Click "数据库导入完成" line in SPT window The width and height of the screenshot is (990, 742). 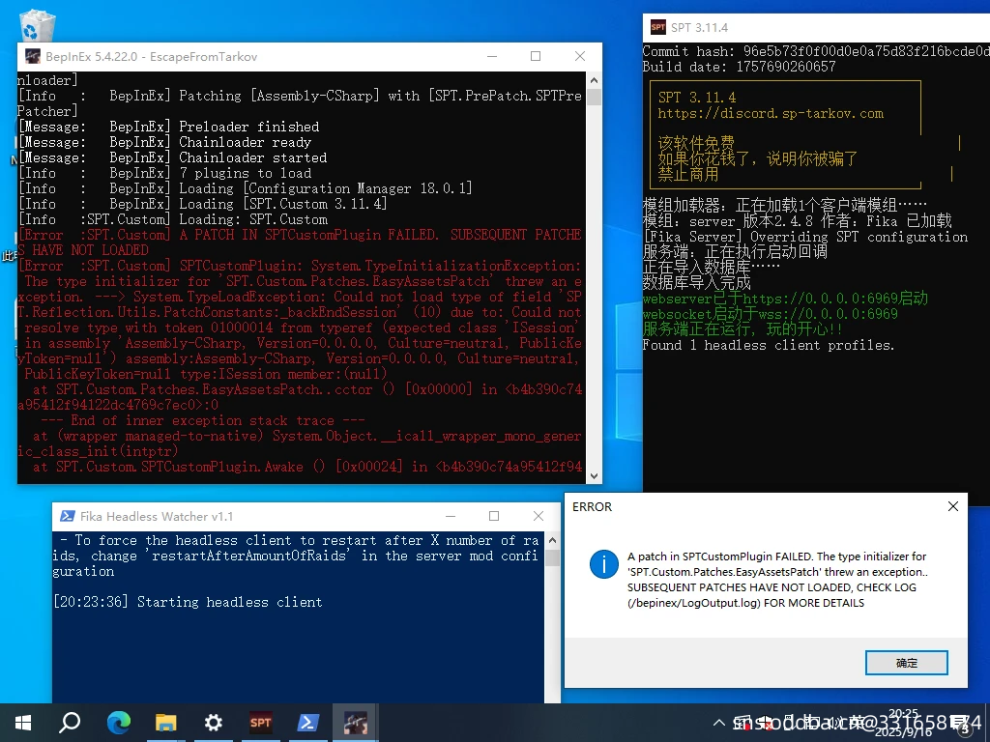(x=696, y=283)
